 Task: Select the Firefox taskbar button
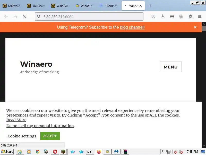click(99, 152)
